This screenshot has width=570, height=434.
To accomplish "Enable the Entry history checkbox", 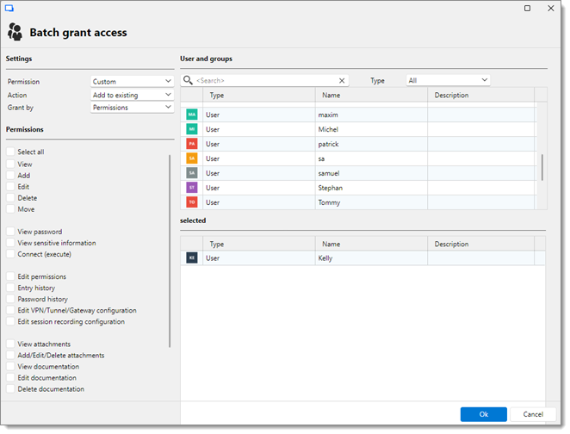I will (10, 288).
